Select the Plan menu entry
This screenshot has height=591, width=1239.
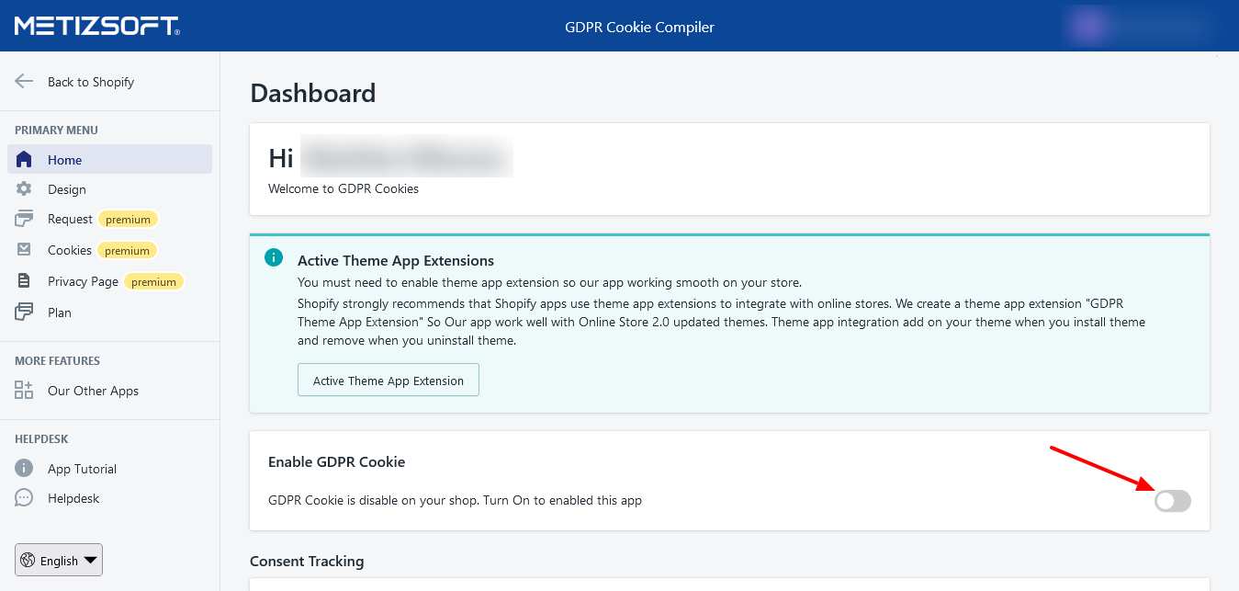(60, 313)
